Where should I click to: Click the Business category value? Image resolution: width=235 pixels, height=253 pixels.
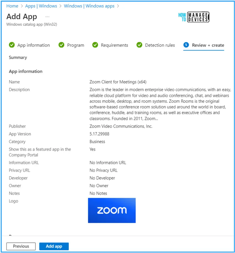[x=97, y=142]
